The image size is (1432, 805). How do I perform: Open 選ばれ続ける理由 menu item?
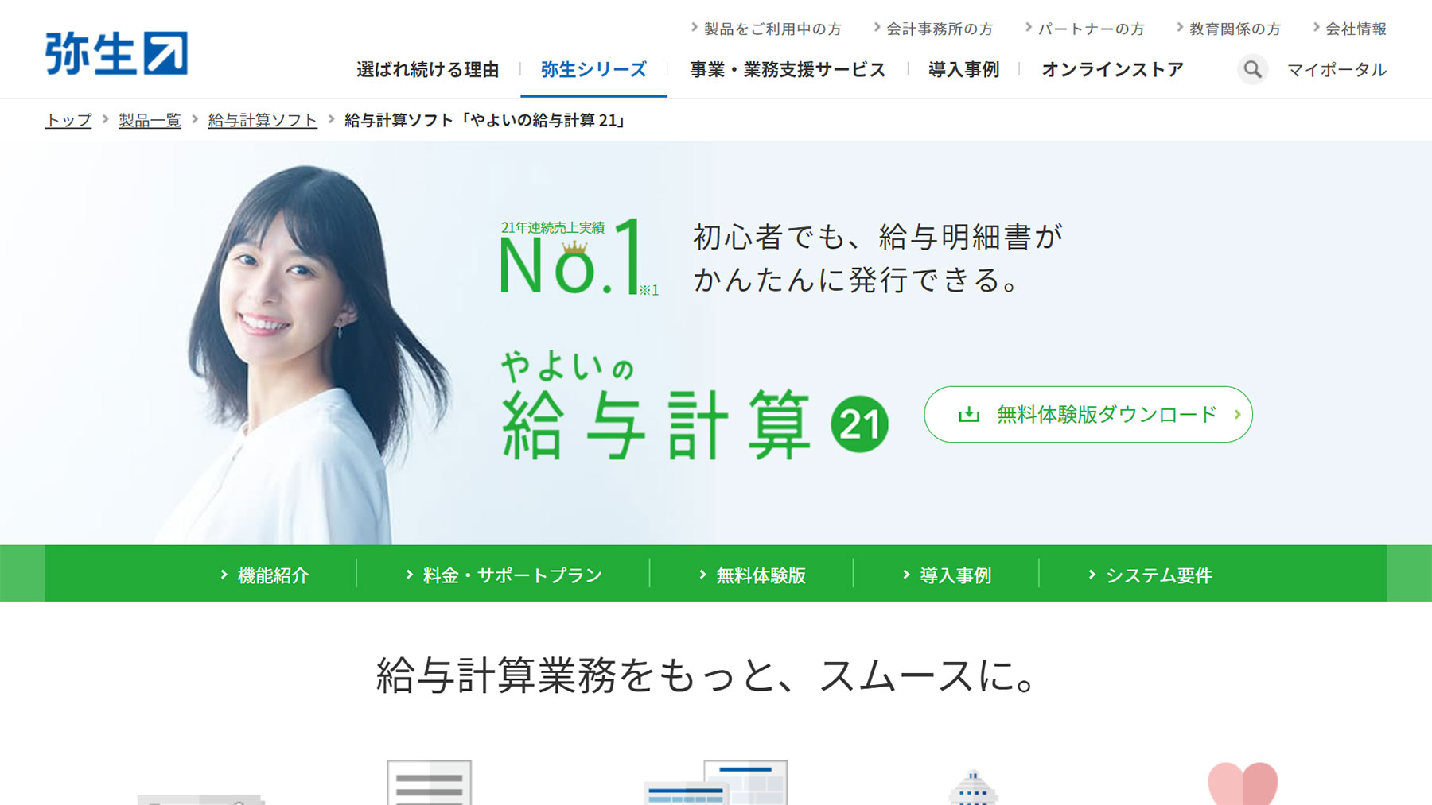point(428,70)
